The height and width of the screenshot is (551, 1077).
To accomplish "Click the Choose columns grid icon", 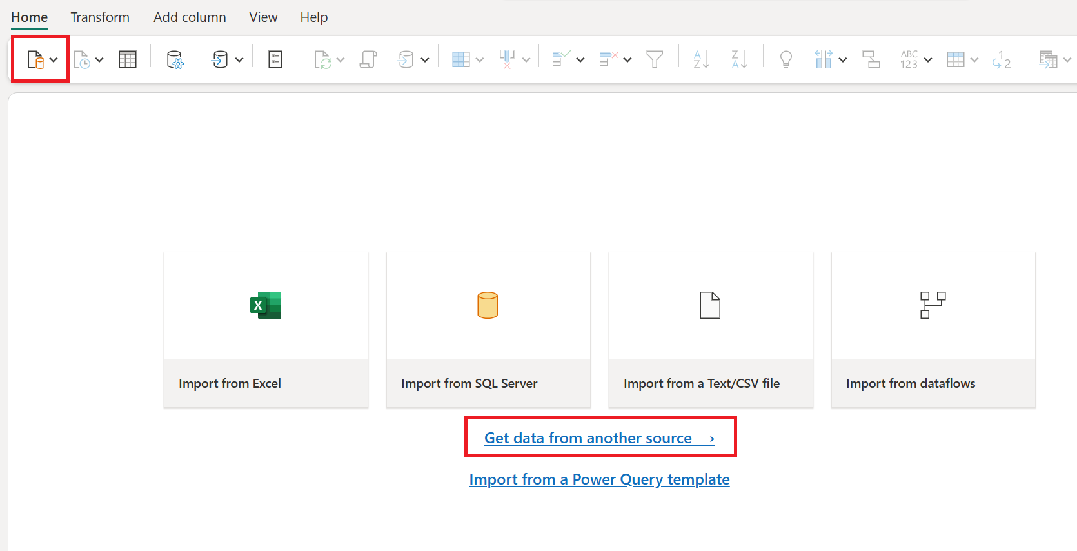I will tap(460, 60).
